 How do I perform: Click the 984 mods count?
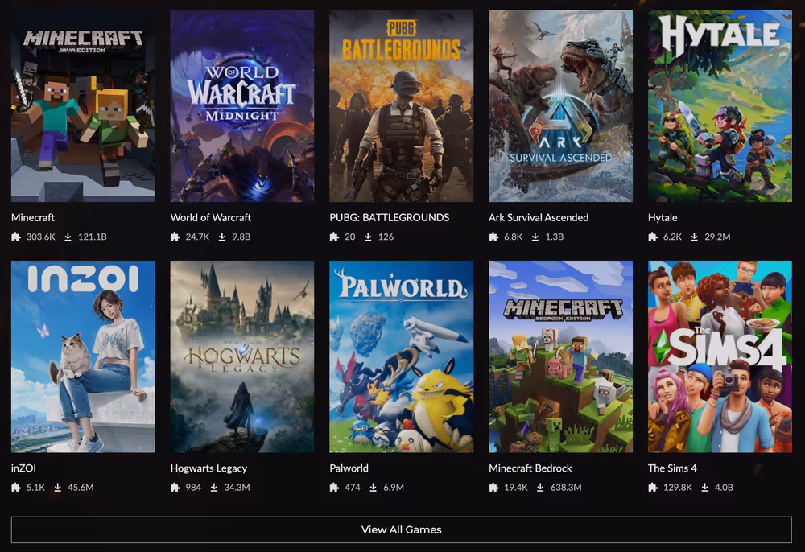point(193,488)
